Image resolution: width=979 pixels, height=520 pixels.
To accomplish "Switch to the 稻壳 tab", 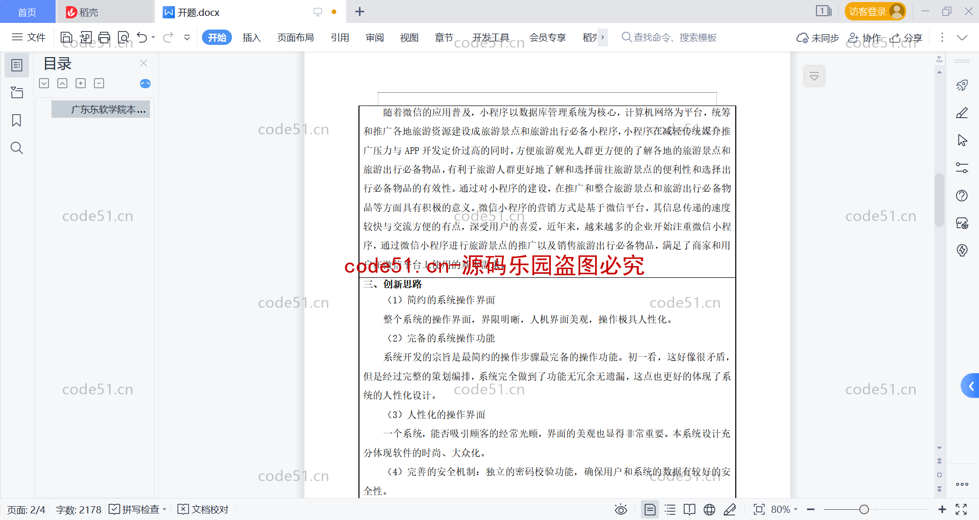I will point(106,12).
